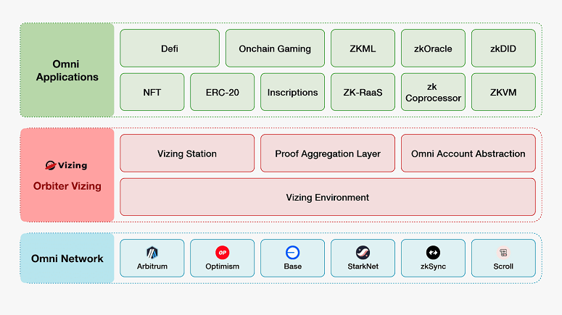Click the zkSync arrows icon

(433, 253)
